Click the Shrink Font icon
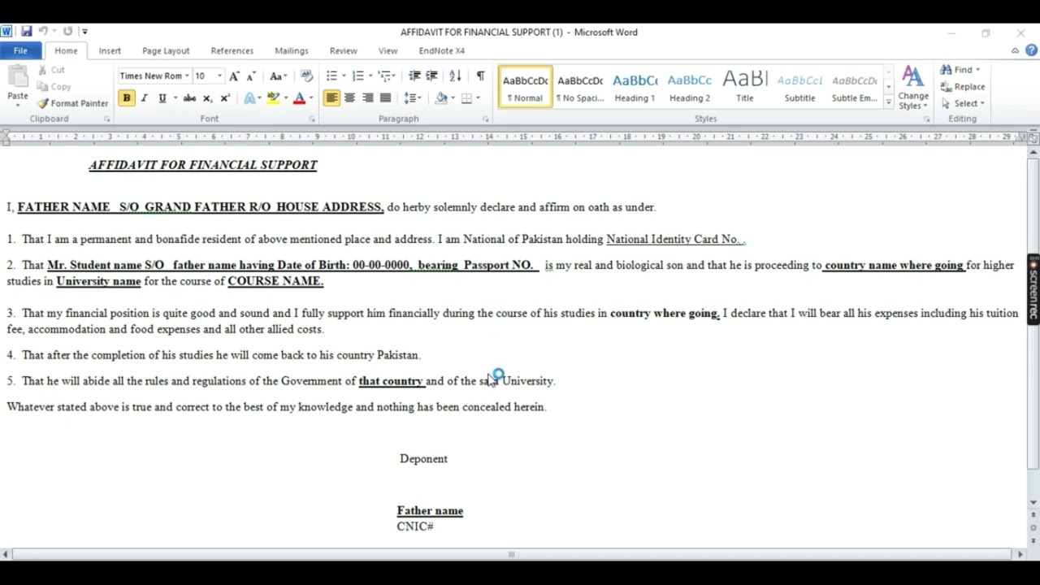The height and width of the screenshot is (585, 1040). point(251,76)
